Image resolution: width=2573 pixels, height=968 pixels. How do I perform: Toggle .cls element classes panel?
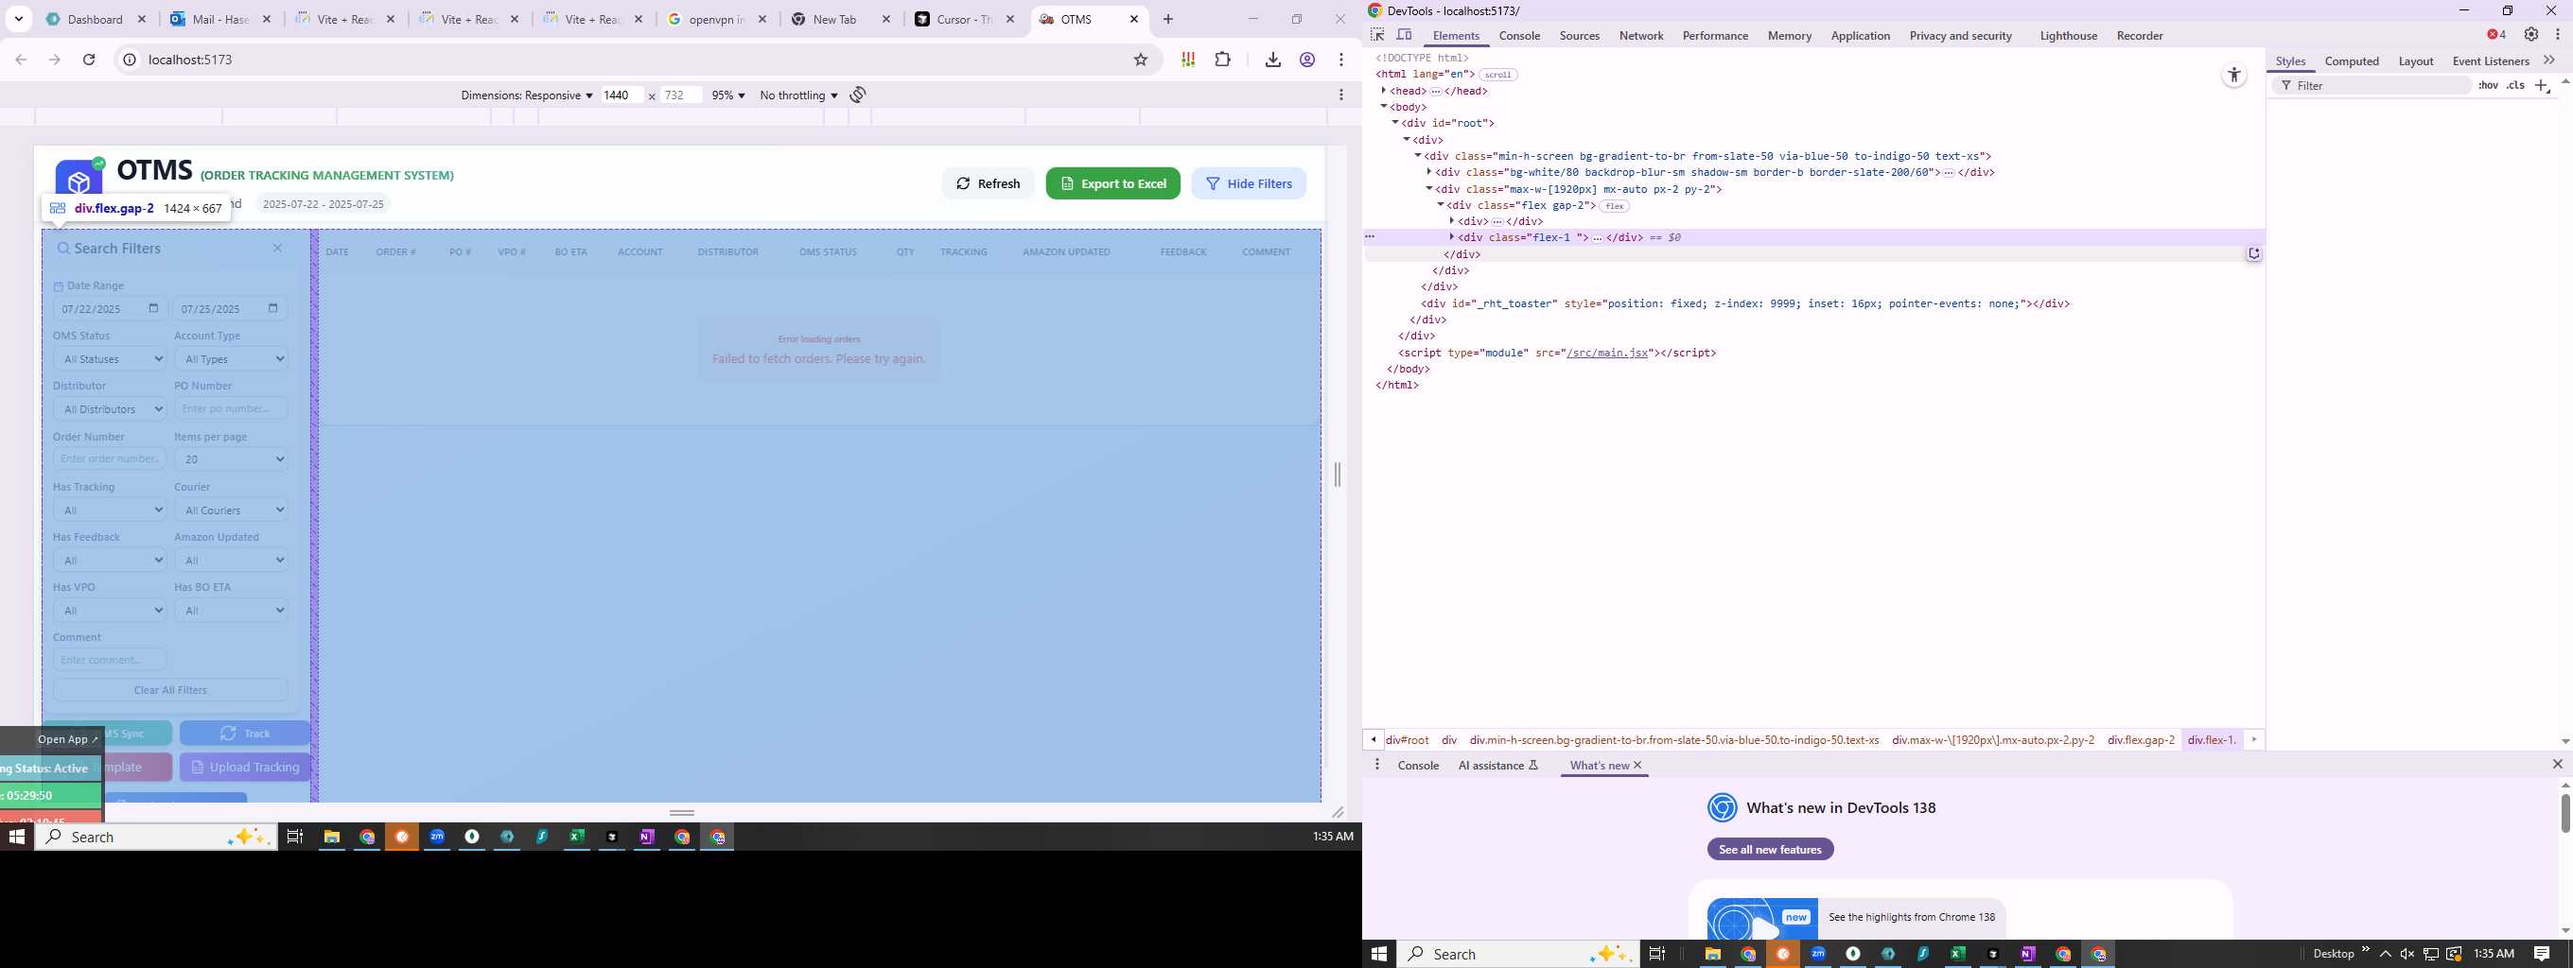click(2516, 86)
